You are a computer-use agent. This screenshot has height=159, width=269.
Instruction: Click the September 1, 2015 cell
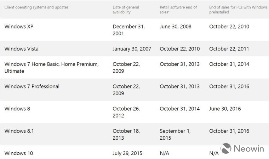click(x=175, y=134)
